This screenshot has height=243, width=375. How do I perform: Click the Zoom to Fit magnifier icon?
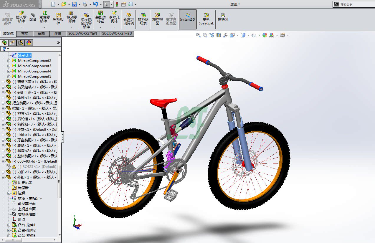pyautogui.click(x=198, y=35)
